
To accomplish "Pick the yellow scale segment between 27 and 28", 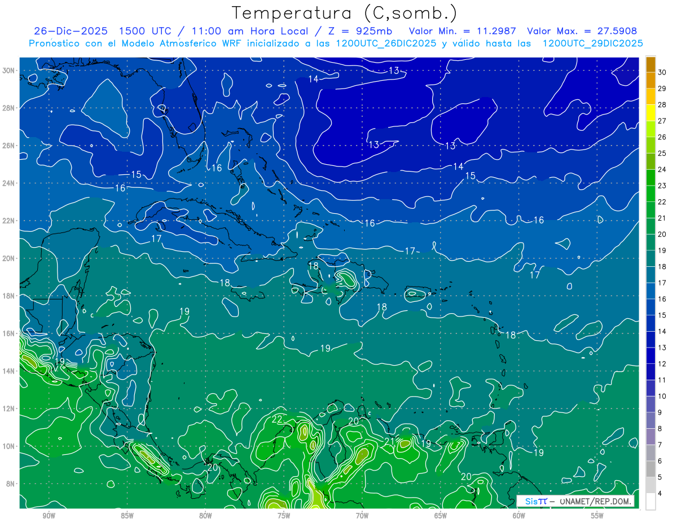I will (x=651, y=112).
